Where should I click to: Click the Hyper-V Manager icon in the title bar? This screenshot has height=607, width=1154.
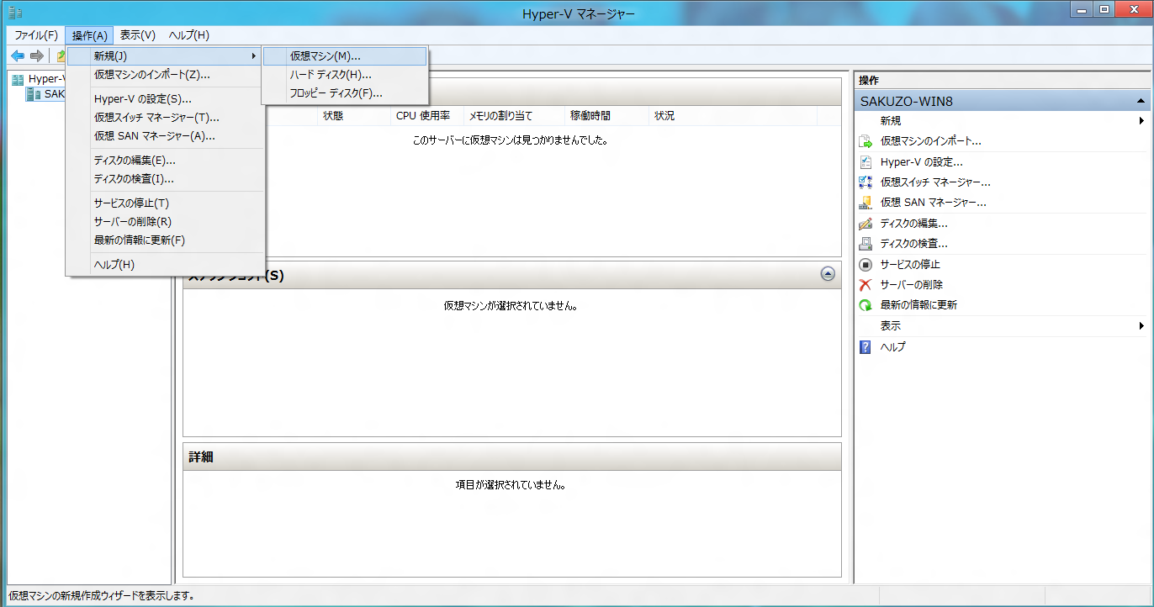tap(15, 12)
